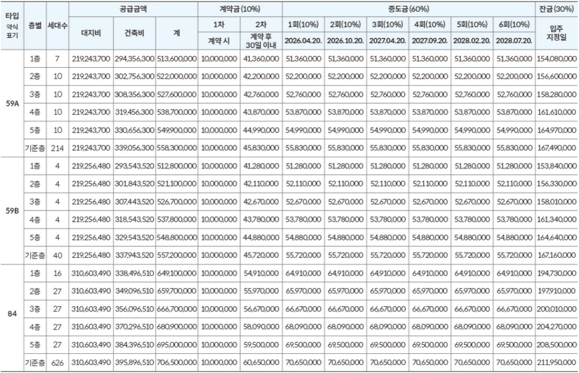The width and height of the screenshot is (579, 373).
Task: Select the 59A type label cell
Action: [14, 103]
